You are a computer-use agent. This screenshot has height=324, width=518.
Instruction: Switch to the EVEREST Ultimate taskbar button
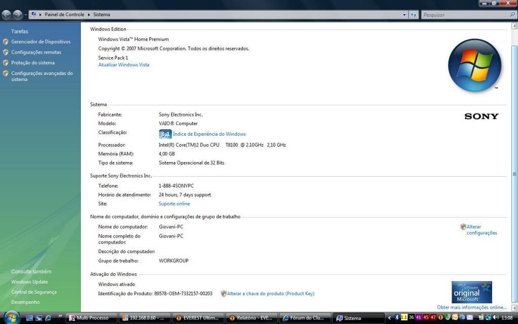pos(197,318)
